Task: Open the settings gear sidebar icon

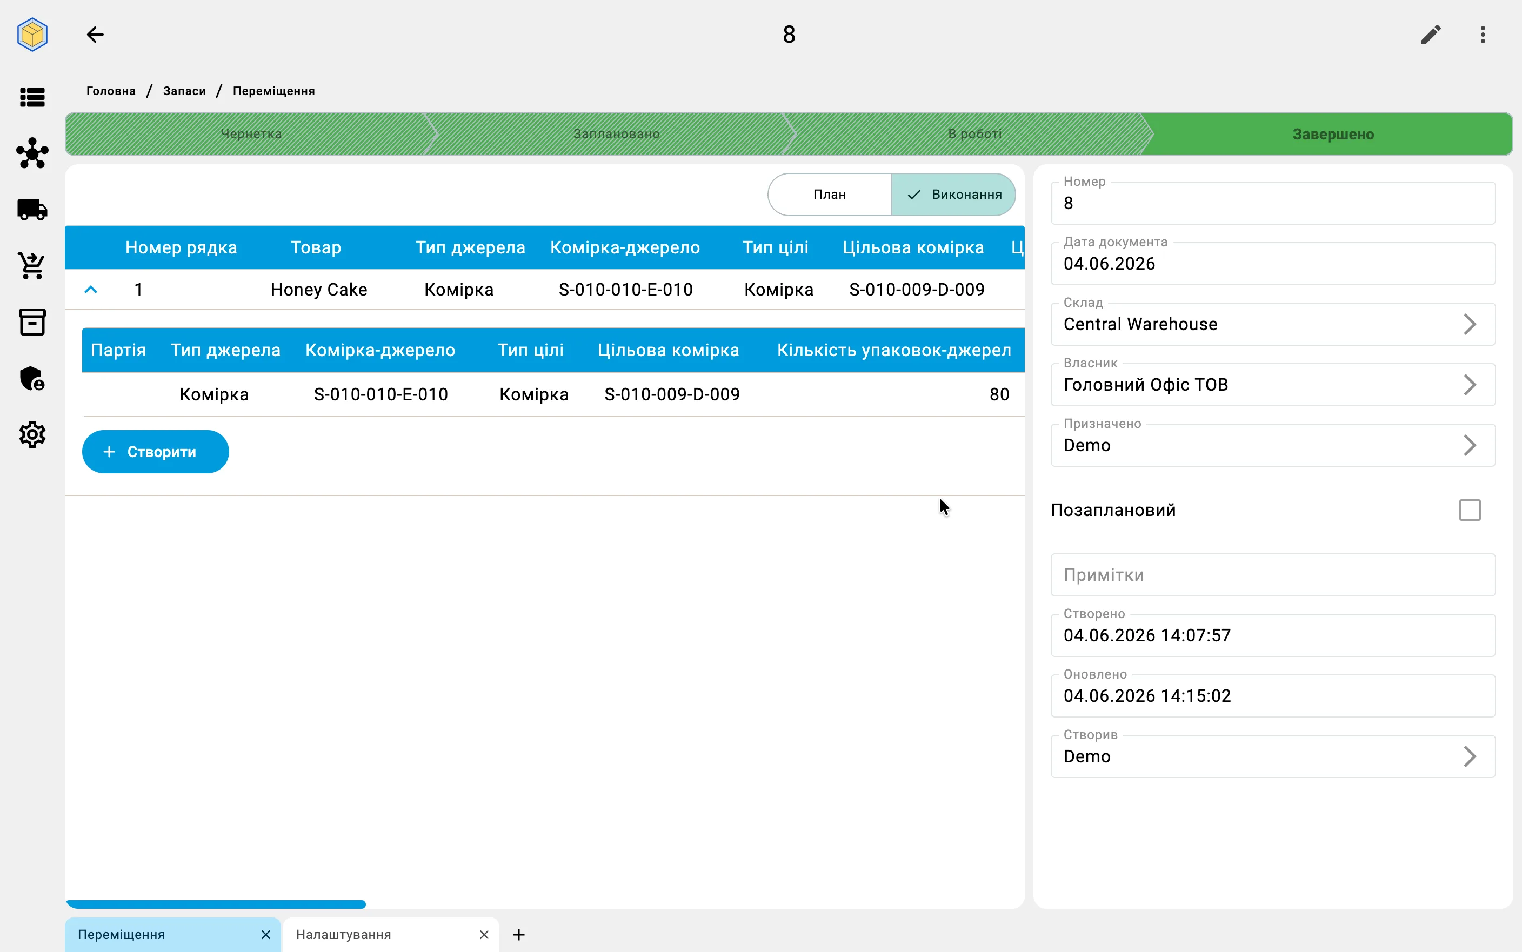Action: point(32,434)
